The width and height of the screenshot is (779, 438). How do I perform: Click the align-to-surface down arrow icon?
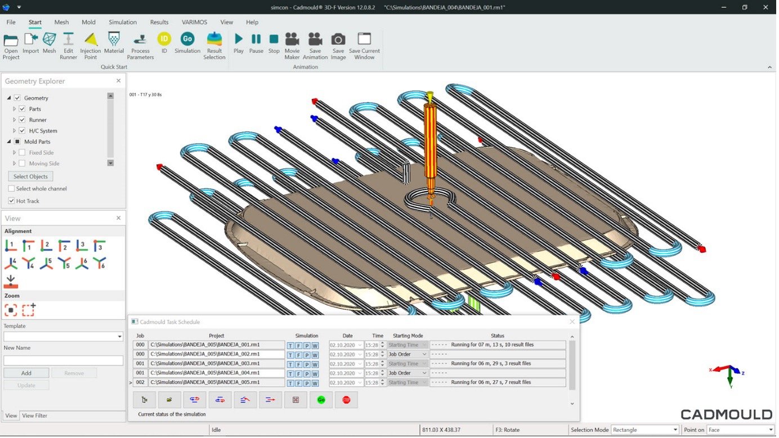(x=11, y=282)
